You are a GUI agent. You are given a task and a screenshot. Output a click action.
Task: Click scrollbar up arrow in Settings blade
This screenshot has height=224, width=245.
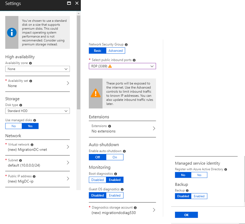79,13
